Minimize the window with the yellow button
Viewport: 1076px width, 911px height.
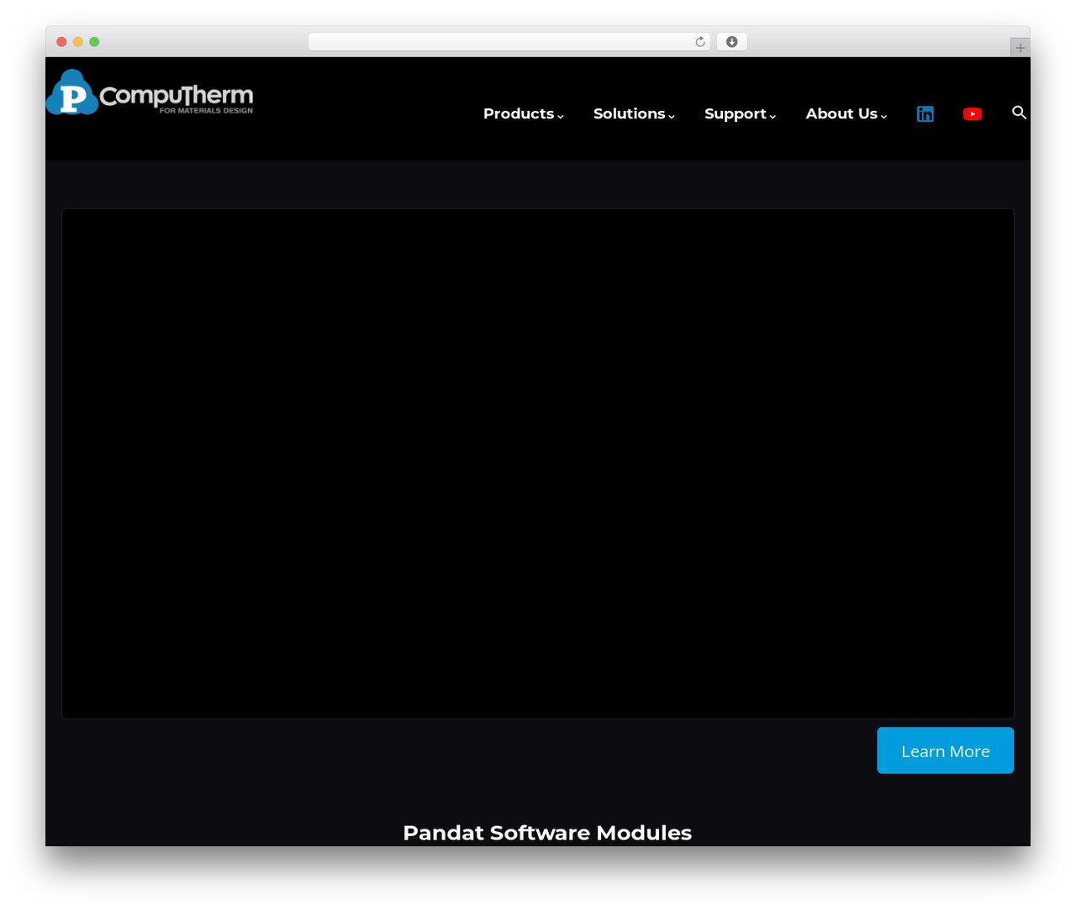point(78,42)
